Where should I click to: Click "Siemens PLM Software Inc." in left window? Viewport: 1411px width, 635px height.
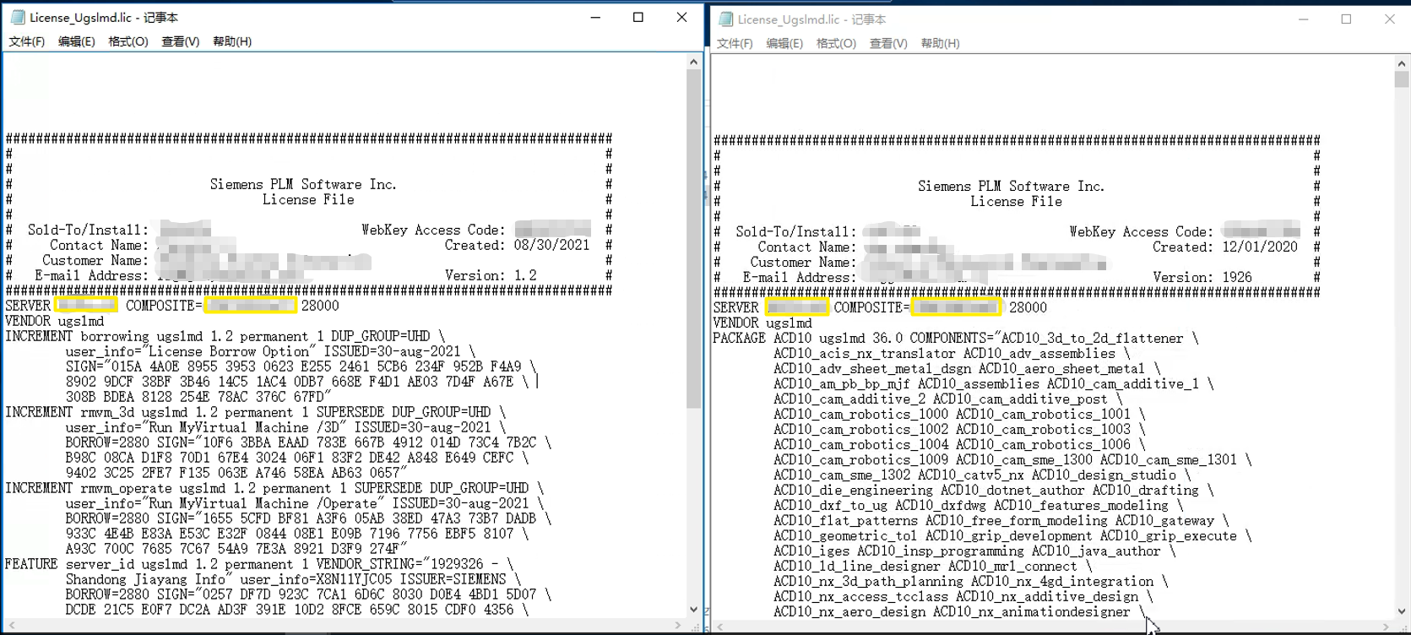303,184
